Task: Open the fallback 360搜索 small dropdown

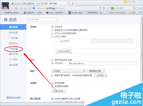Action: 101,75
